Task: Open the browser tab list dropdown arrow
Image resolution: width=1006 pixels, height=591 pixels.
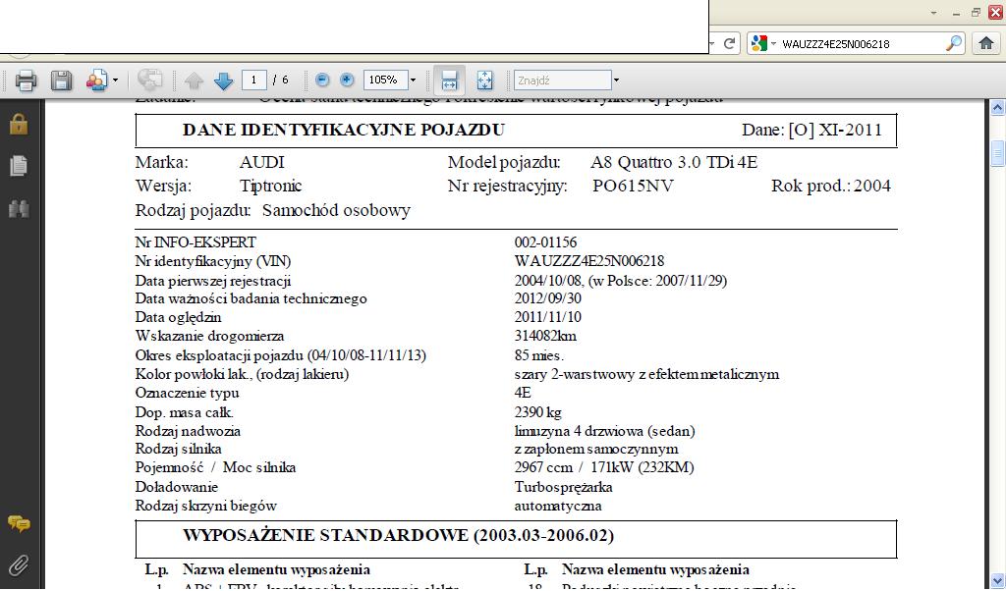Action: pyautogui.click(x=933, y=13)
